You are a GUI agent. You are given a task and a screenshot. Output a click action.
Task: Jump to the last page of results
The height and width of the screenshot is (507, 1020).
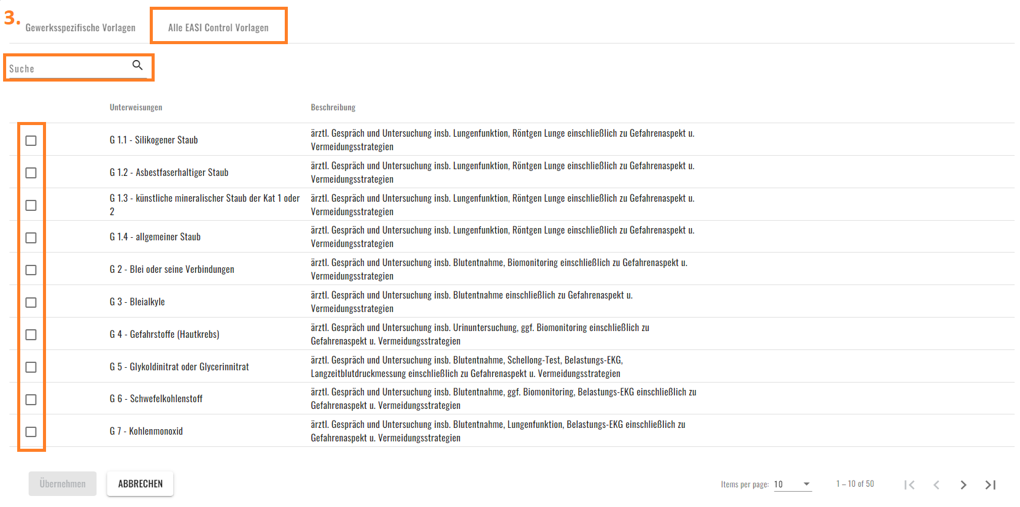point(991,485)
